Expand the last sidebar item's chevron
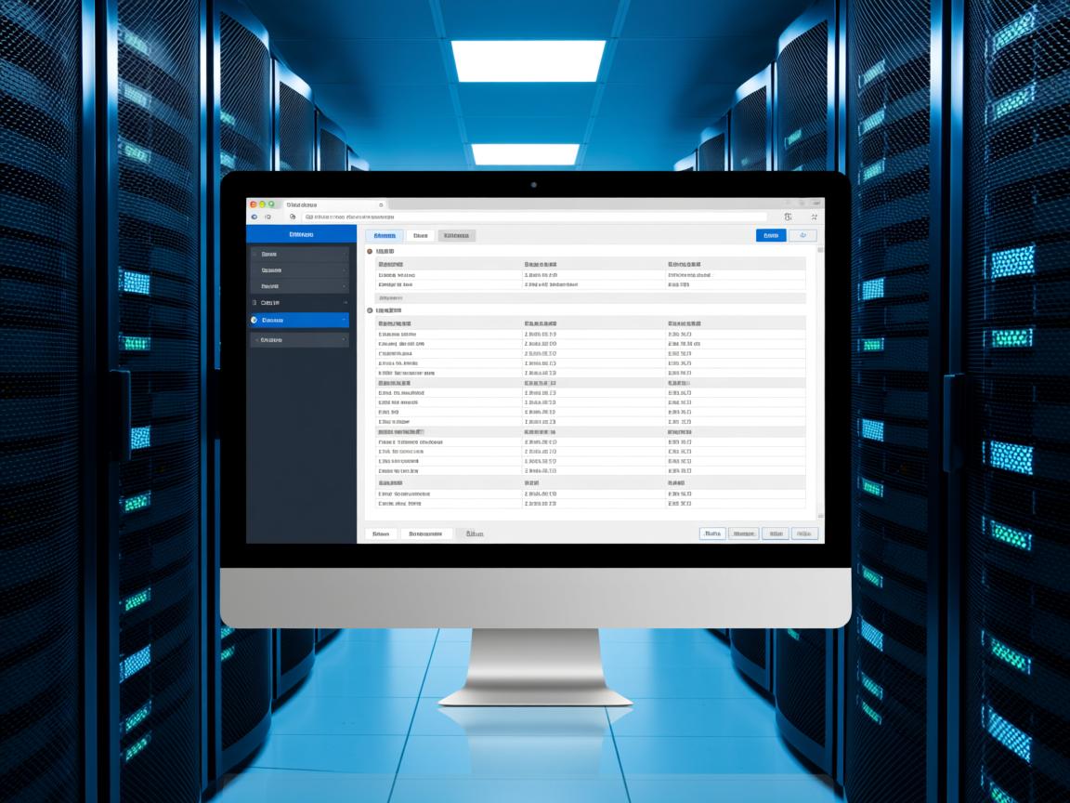The width and height of the screenshot is (1070, 803). click(345, 340)
